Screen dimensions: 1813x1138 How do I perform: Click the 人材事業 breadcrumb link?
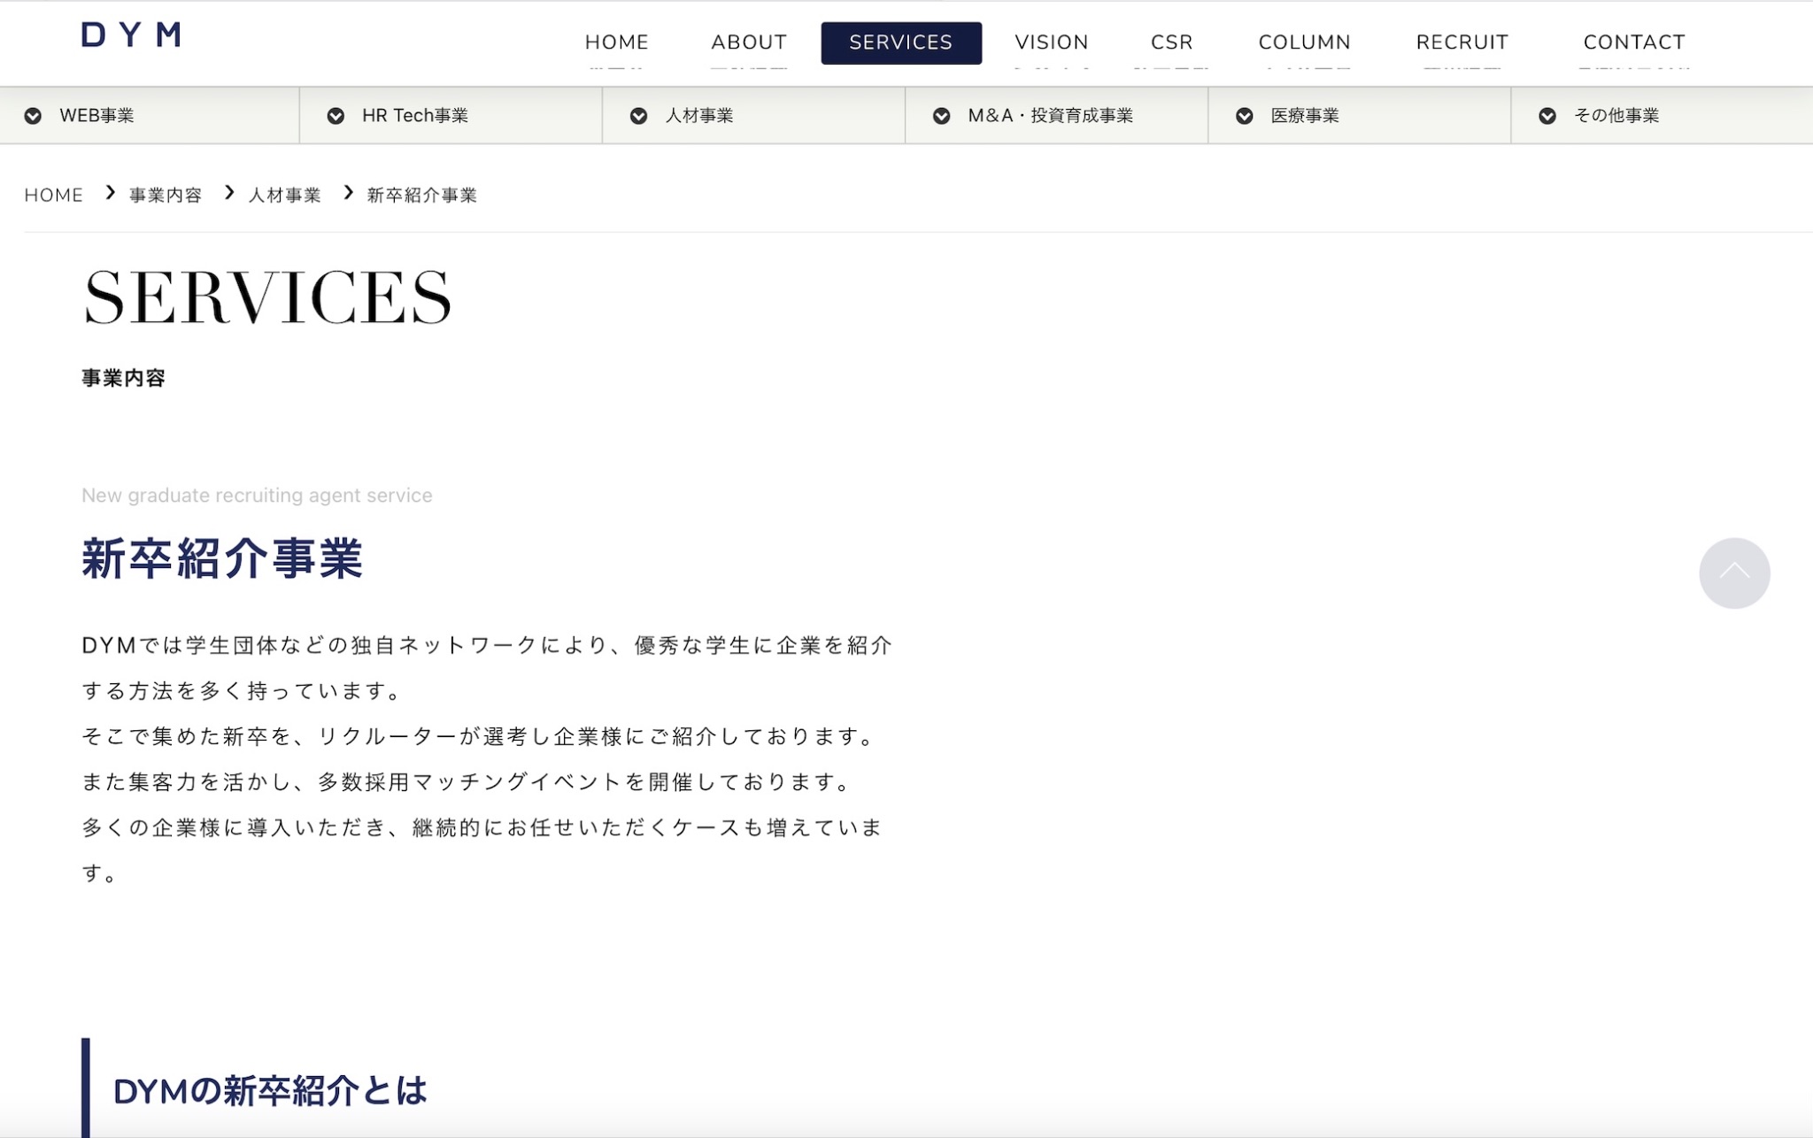[284, 196]
